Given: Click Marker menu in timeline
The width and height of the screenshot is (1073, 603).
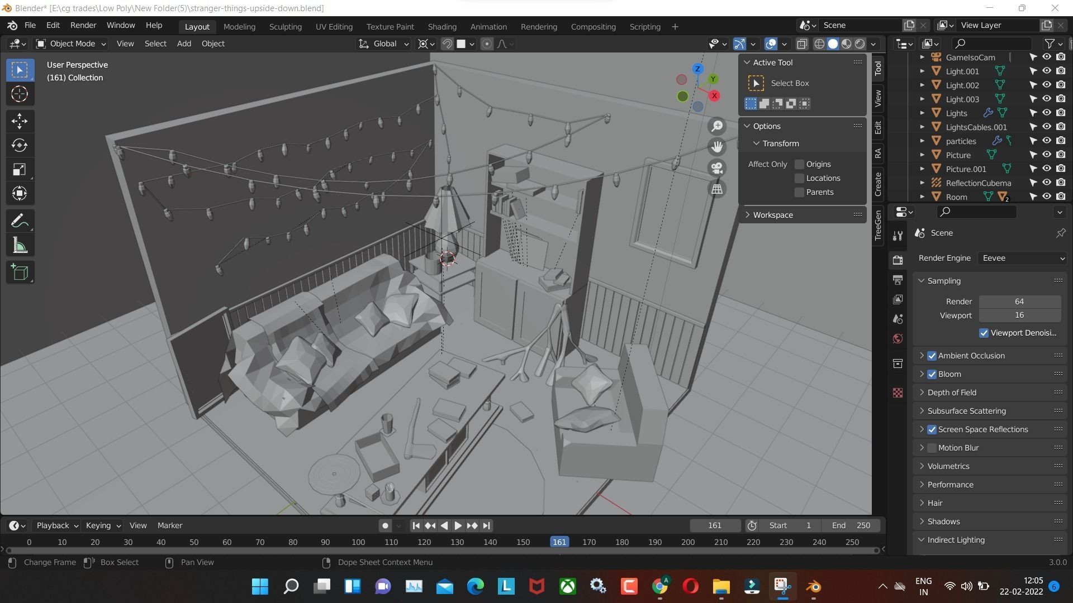Looking at the screenshot, I should pyautogui.click(x=170, y=525).
